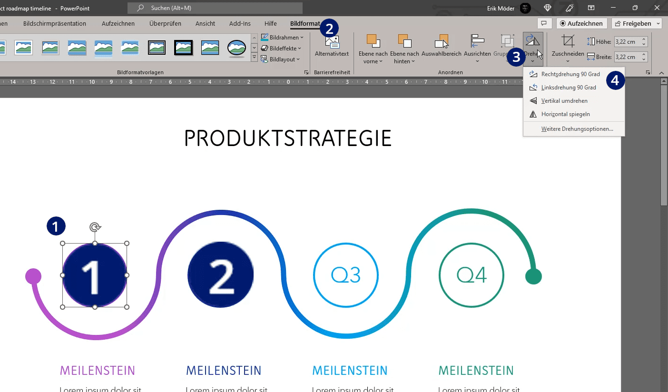Select the Q4 circle on the slide
Screen dimensions: 668x392
472,275
